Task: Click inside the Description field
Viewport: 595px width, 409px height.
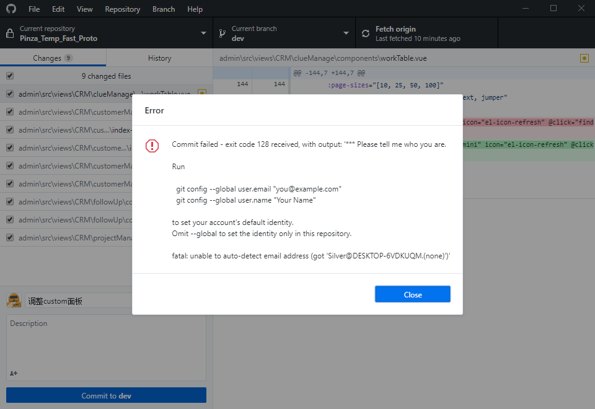Action: 105,341
